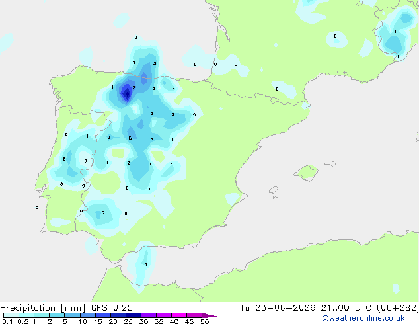Click legend scale label "35"
This screenshot has height=324, width=419.
tap(159, 321)
